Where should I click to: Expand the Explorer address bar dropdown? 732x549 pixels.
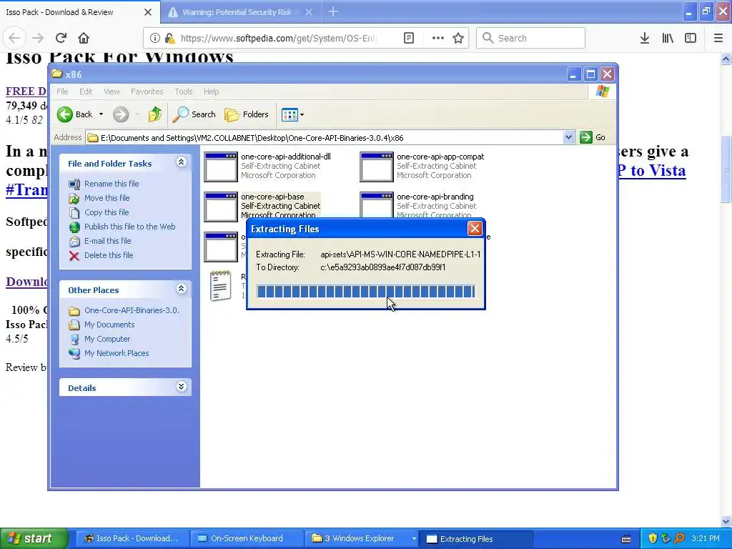tap(568, 138)
